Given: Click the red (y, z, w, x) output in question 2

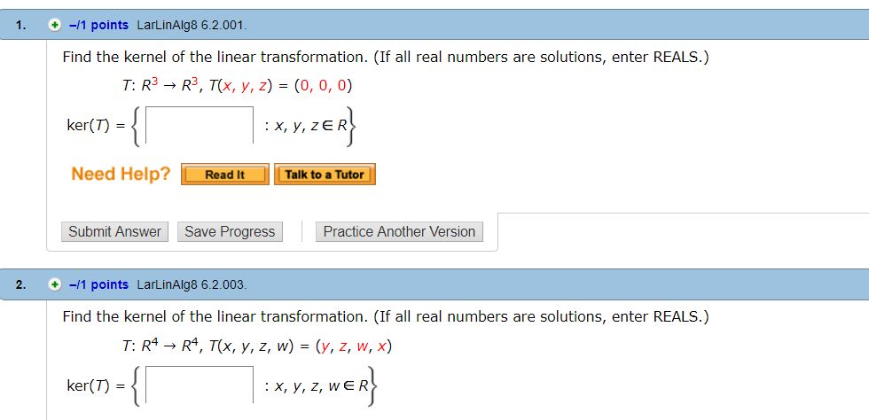Looking at the screenshot, I should (x=353, y=346).
